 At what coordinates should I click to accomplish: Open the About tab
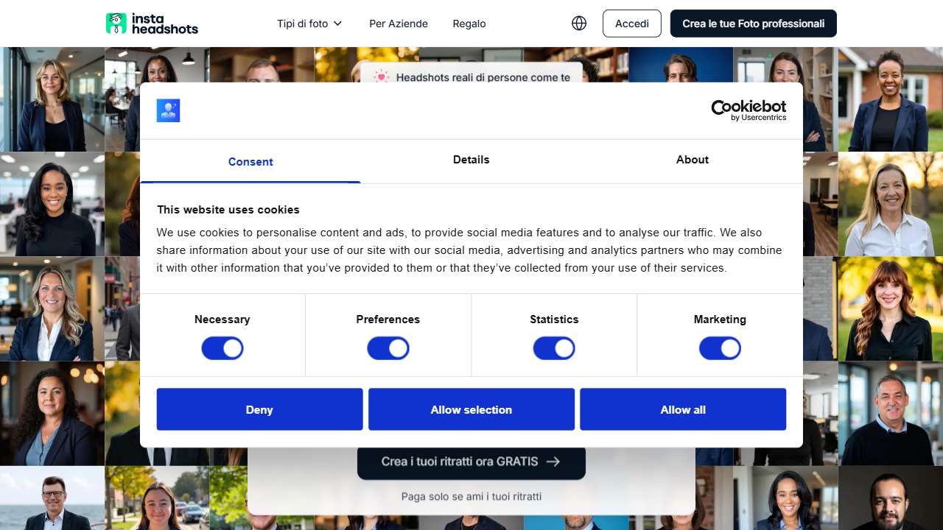coord(693,160)
